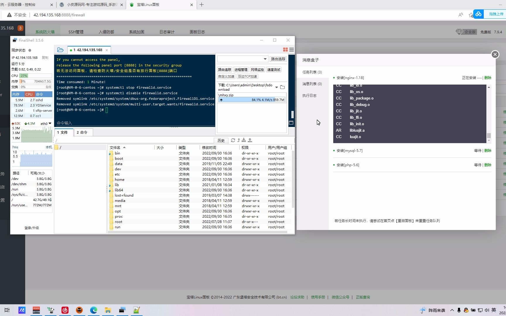Click the refresh icon in file toolbar
The height and width of the screenshot is (316, 506).
233,140
